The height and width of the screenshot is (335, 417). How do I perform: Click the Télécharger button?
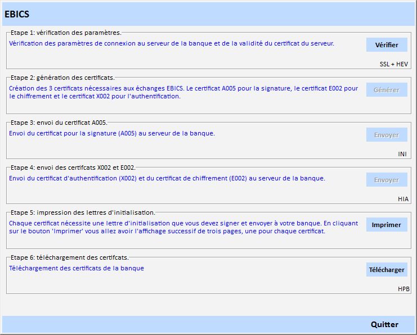coord(386,270)
